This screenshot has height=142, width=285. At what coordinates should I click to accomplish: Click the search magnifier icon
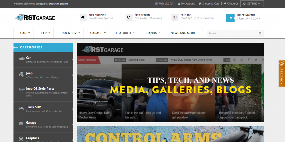(x=260, y=33)
